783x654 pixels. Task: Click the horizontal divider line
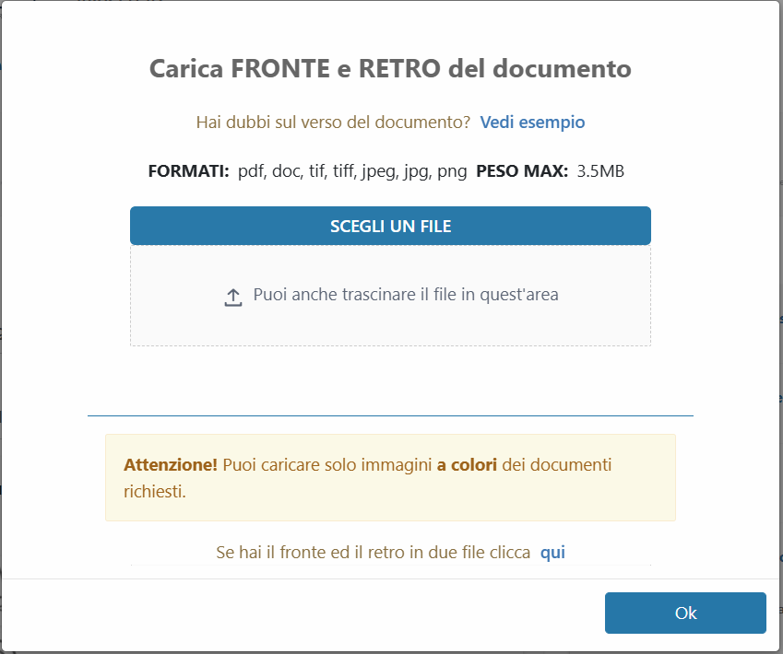[390, 415]
